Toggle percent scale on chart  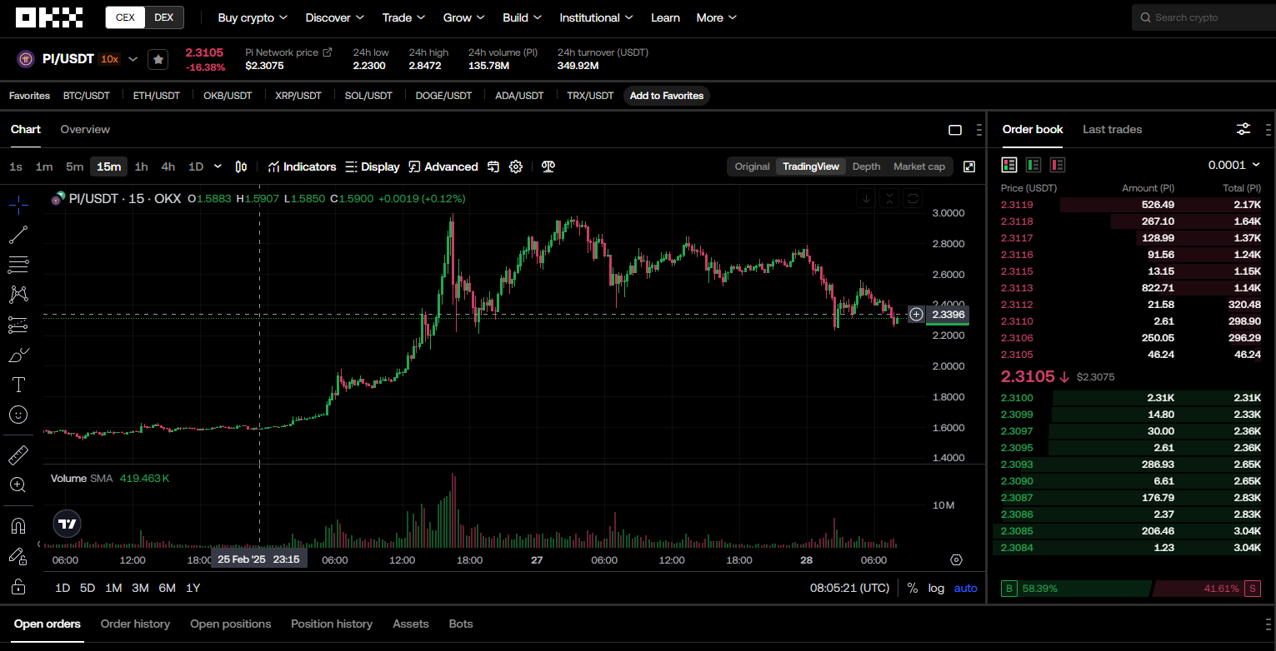pyautogui.click(x=913, y=588)
